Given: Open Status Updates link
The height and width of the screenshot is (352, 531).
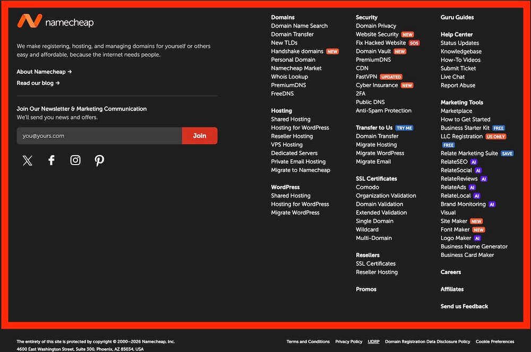Looking at the screenshot, I should tap(459, 43).
